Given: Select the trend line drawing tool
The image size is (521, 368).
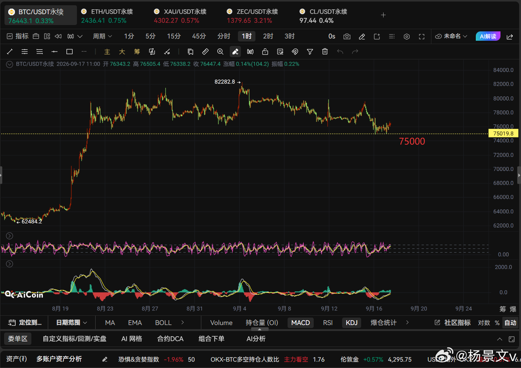Looking at the screenshot, I should pyautogui.click(x=10, y=52).
